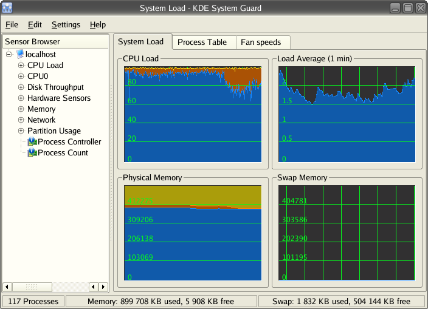Image resolution: width=428 pixels, height=309 pixels.
Task: Expand the Partition Usage node
Action: coord(21,131)
